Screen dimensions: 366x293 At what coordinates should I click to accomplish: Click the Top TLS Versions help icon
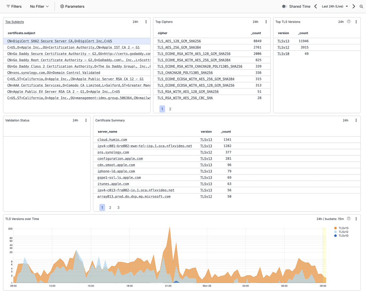click(x=349, y=22)
